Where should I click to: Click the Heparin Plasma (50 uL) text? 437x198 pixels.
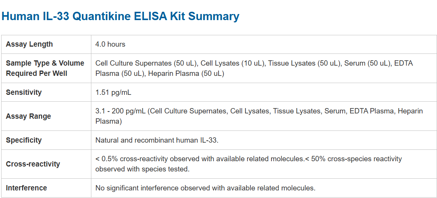[x=186, y=74]
